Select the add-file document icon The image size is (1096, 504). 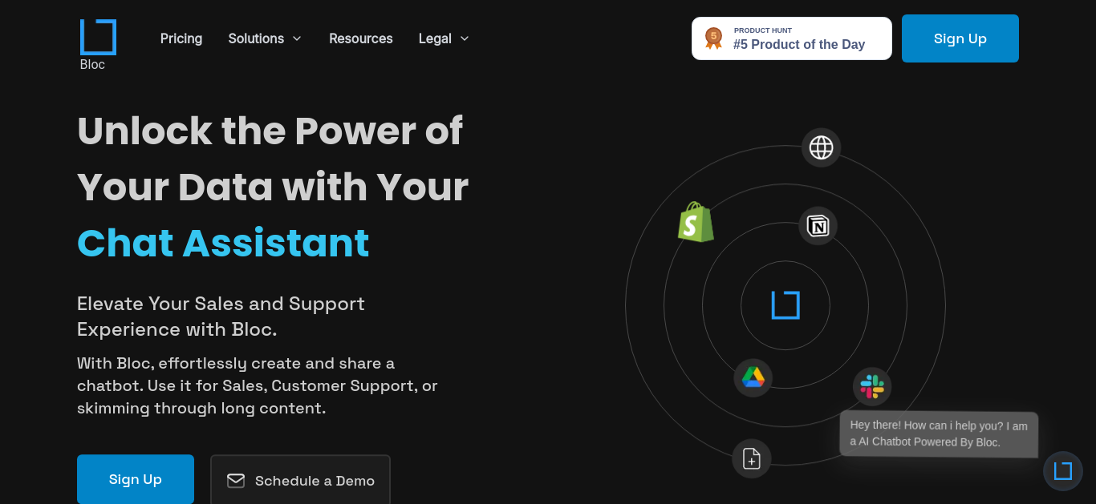[752, 458]
